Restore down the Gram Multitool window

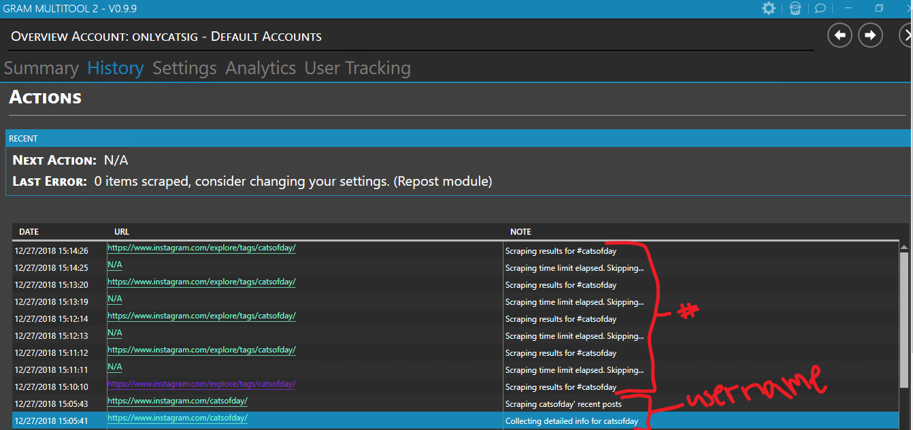pyautogui.click(x=879, y=8)
